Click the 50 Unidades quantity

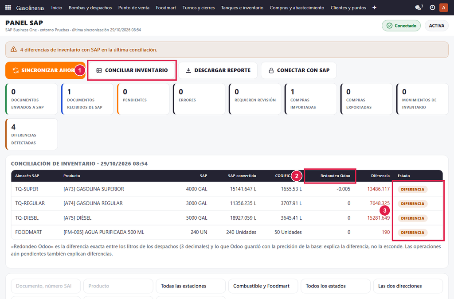[288, 232]
